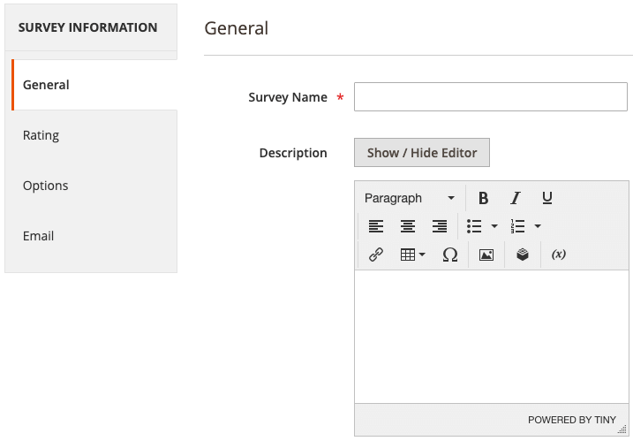The image size is (633, 441).
Task: Open the Paragraph format dropdown
Action: pyautogui.click(x=410, y=198)
